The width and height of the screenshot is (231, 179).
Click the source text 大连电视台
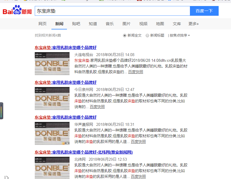click(x=84, y=55)
